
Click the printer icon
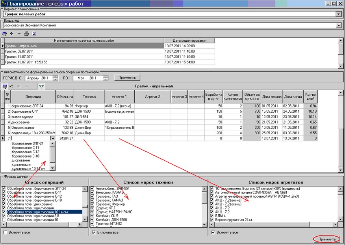coord(26,34)
